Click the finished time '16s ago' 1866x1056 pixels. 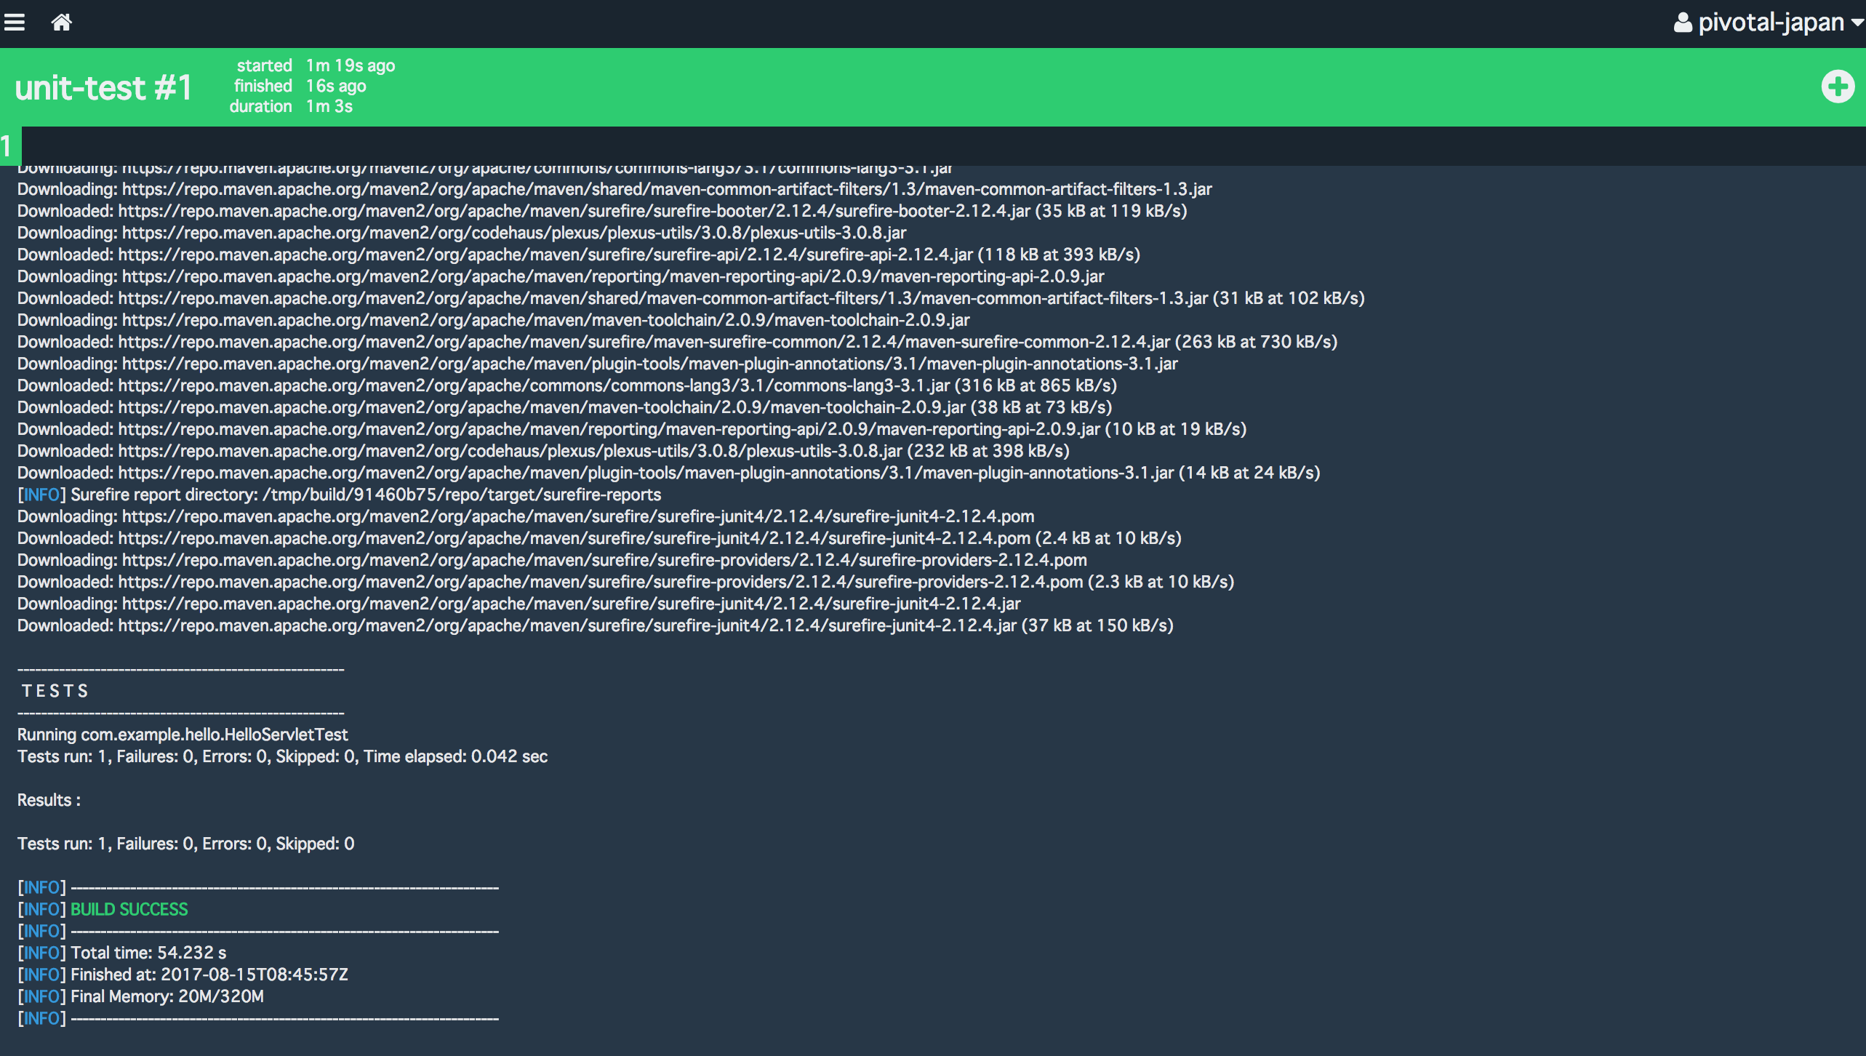point(335,86)
